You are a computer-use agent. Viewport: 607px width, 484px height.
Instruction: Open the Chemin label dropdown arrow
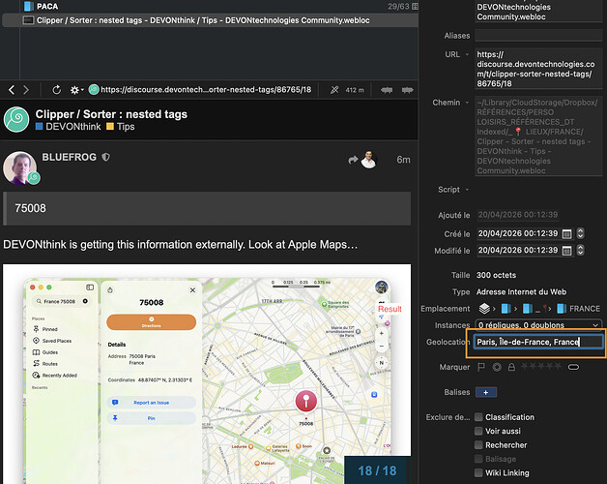(467, 103)
